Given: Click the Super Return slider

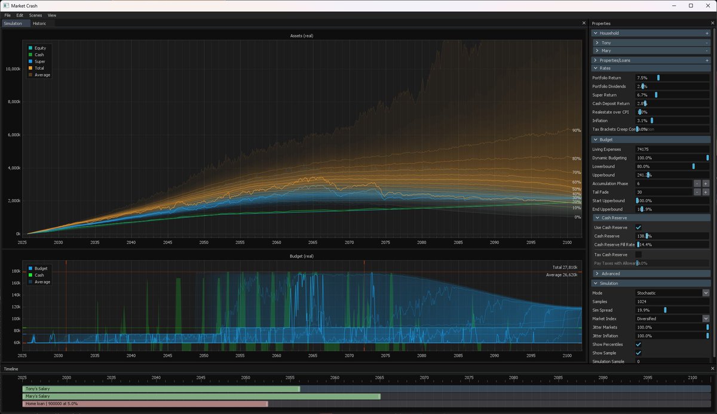Looking at the screenshot, I should (x=672, y=95).
